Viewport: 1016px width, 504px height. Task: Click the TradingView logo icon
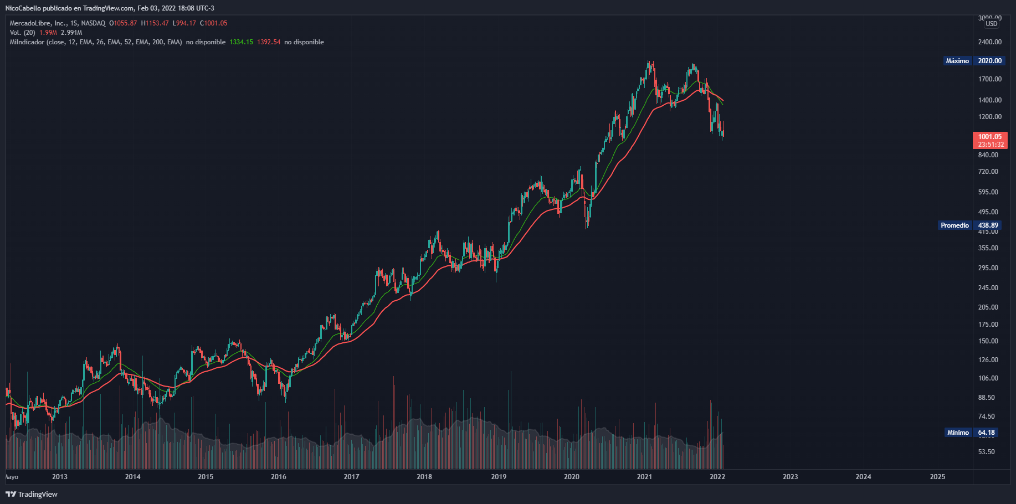(11, 494)
